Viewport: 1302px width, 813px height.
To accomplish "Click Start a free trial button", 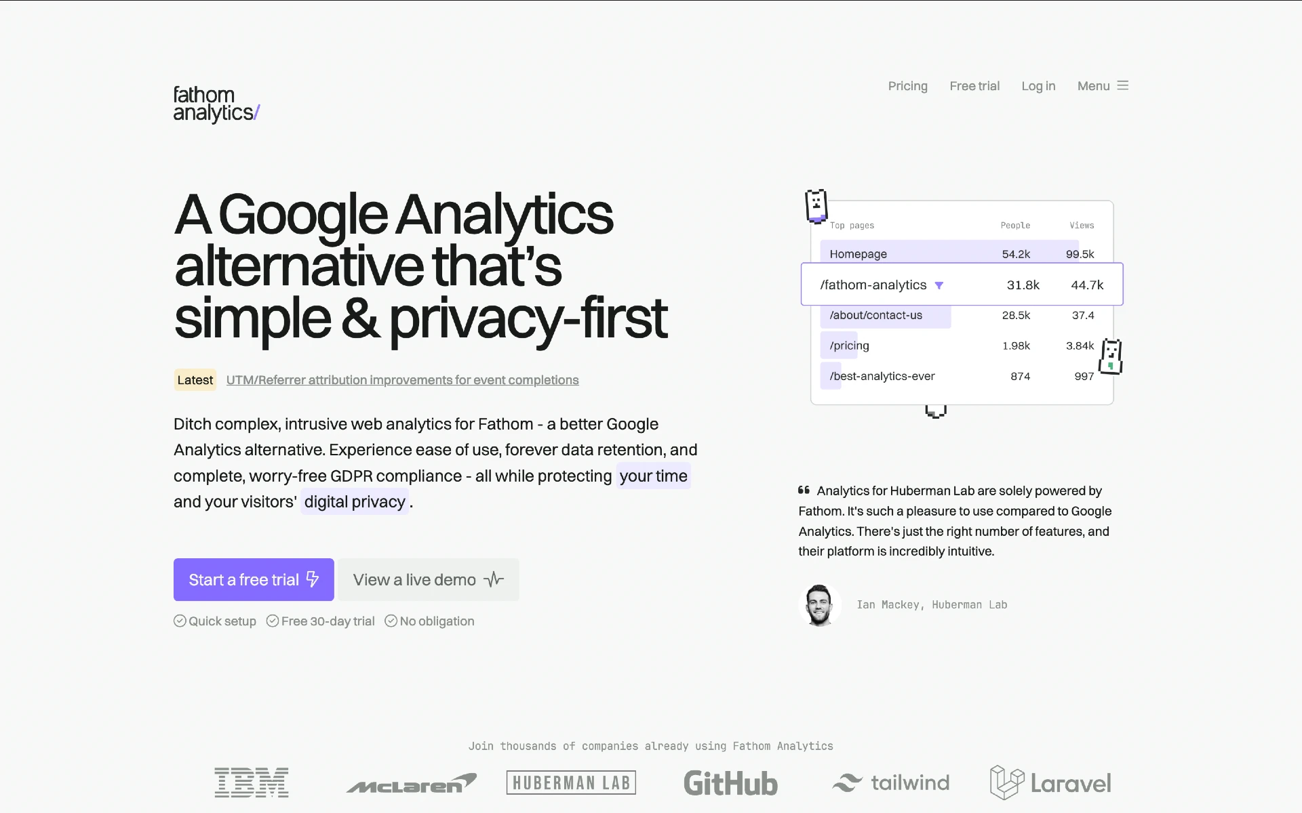I will [253, 579].
